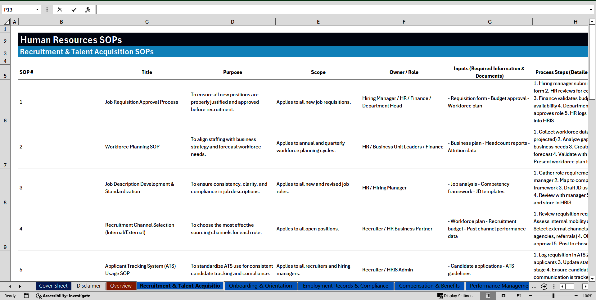This screenshot has height=300, width=596.
Task: Show hidden sheet tabs via ellipsis
Action: (x=534, y=286)
